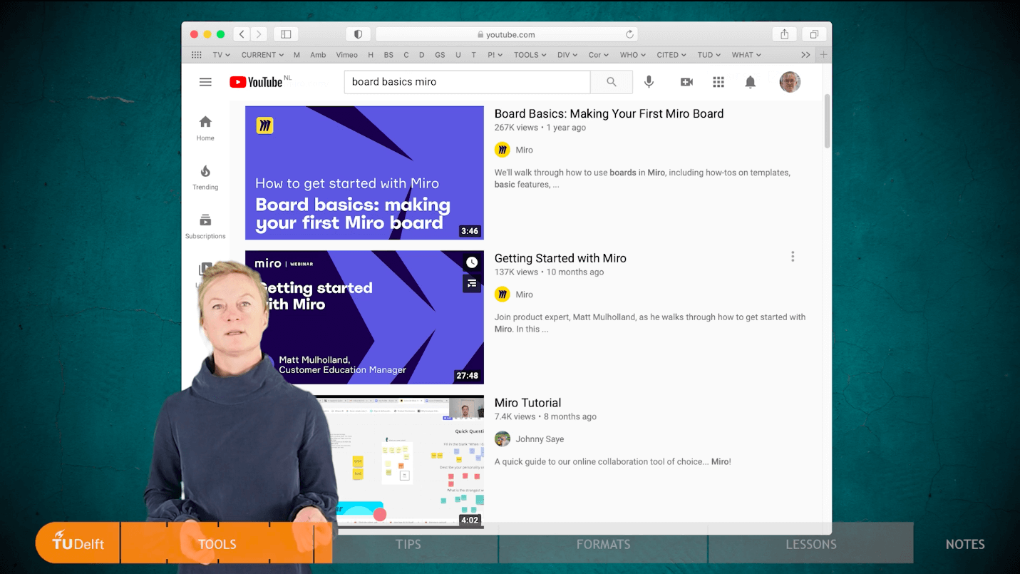The width and height of the screenshot is (1020, 574).
Task: Expand the CITED bookmarks folder
Action: (671, 55)
